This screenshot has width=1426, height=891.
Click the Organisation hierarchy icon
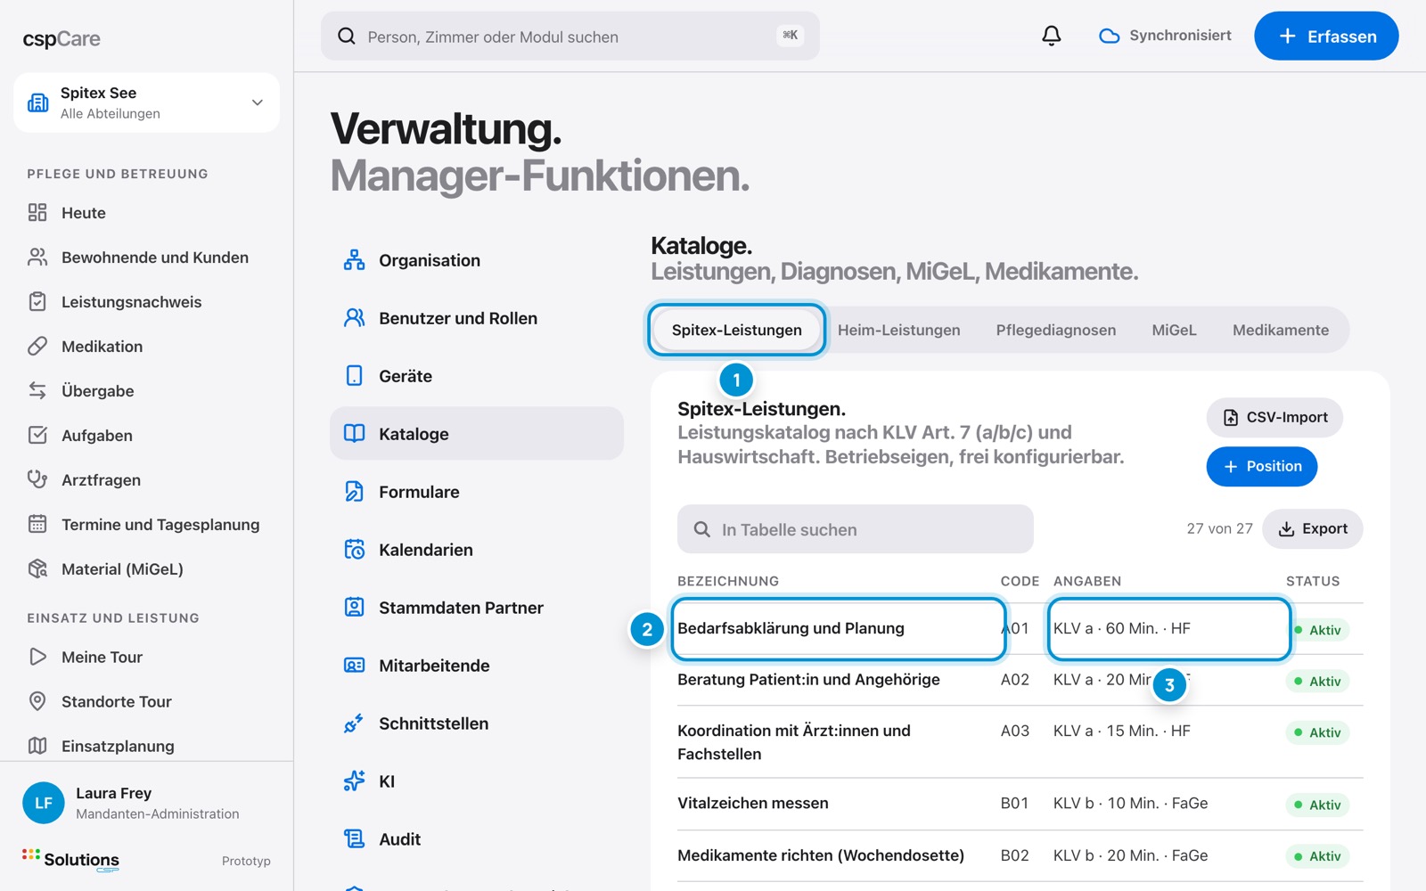tap(354, 260)
